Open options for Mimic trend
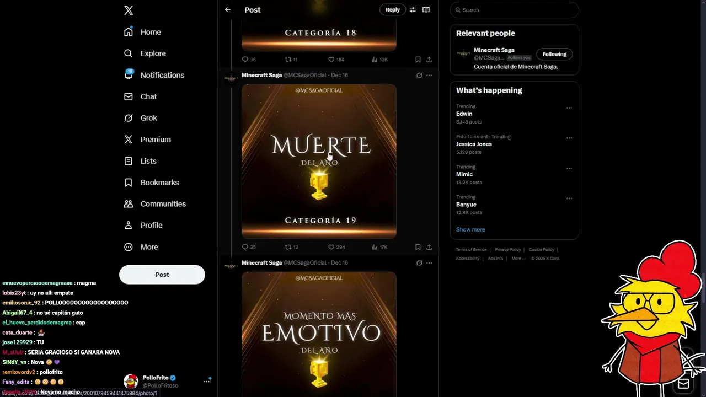This screenshot has width=706, height=397. tap(569, 168)
